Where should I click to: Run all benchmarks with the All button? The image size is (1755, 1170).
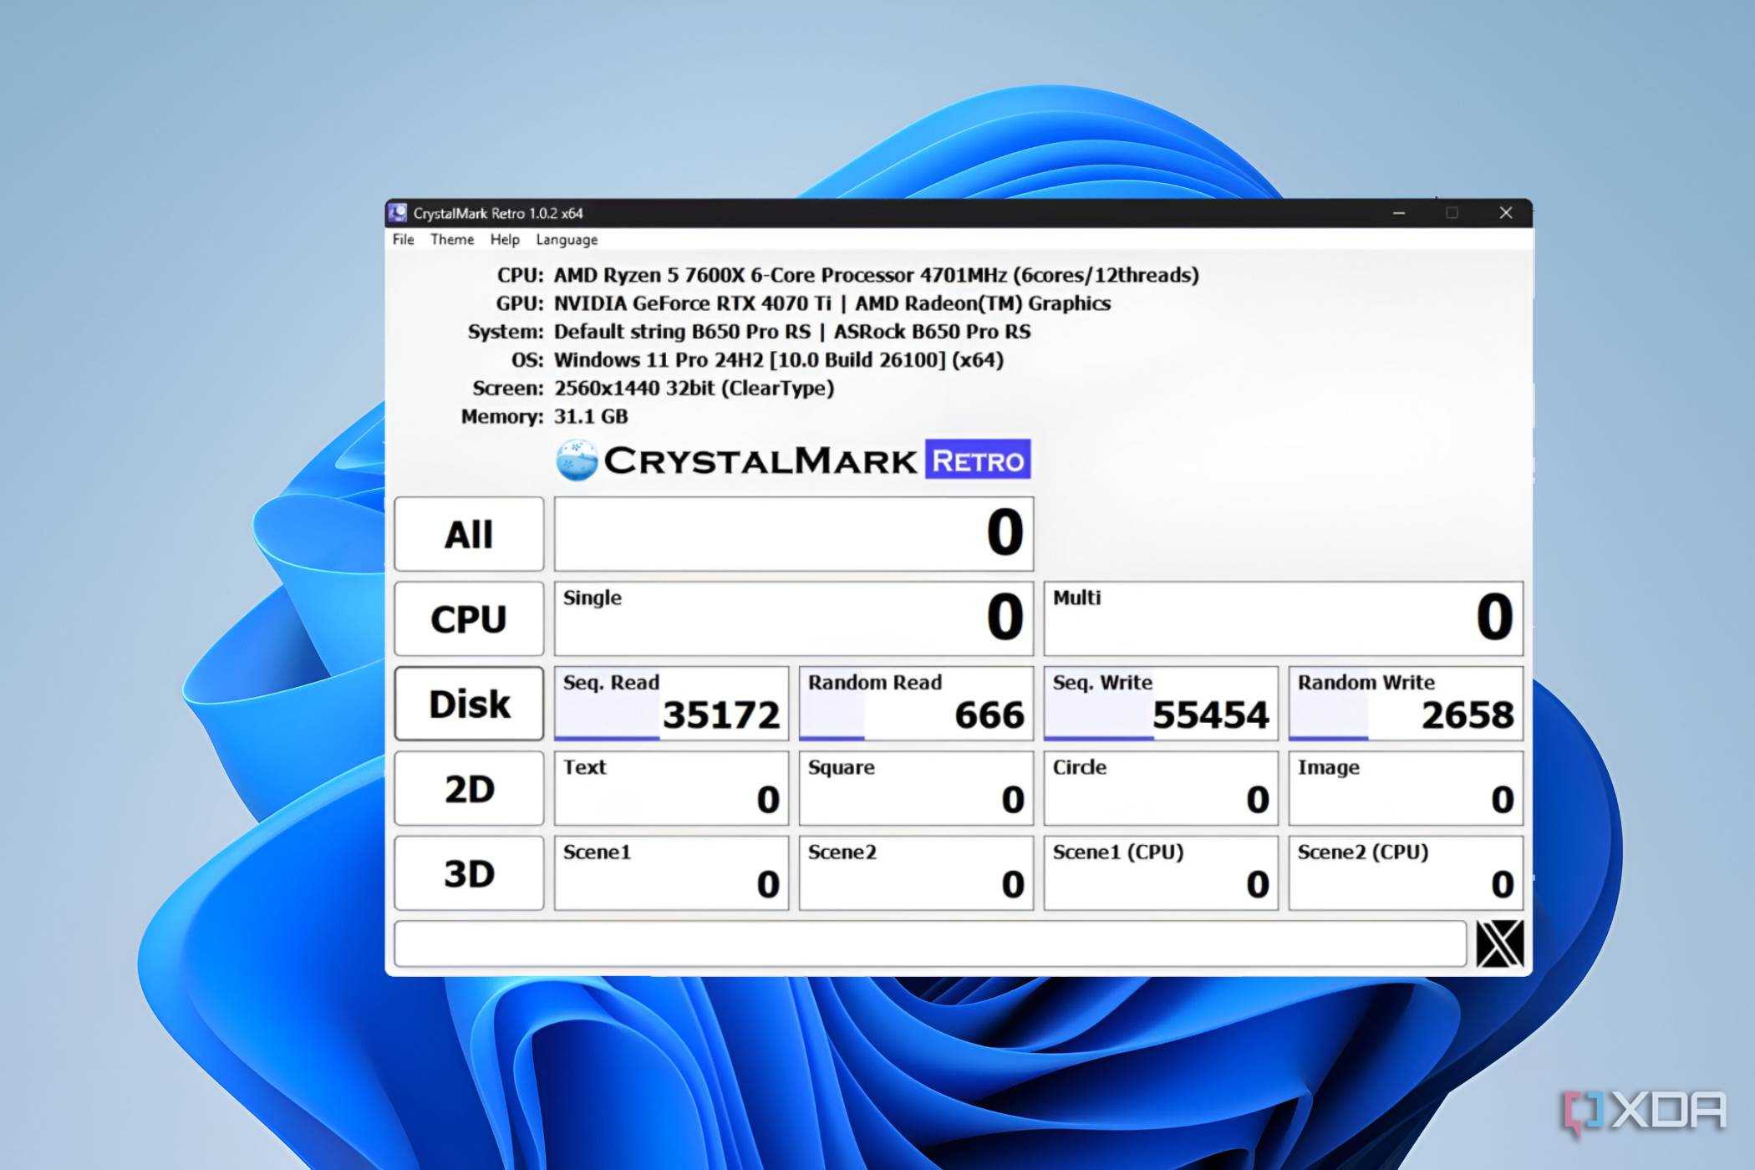click(469, 534)
